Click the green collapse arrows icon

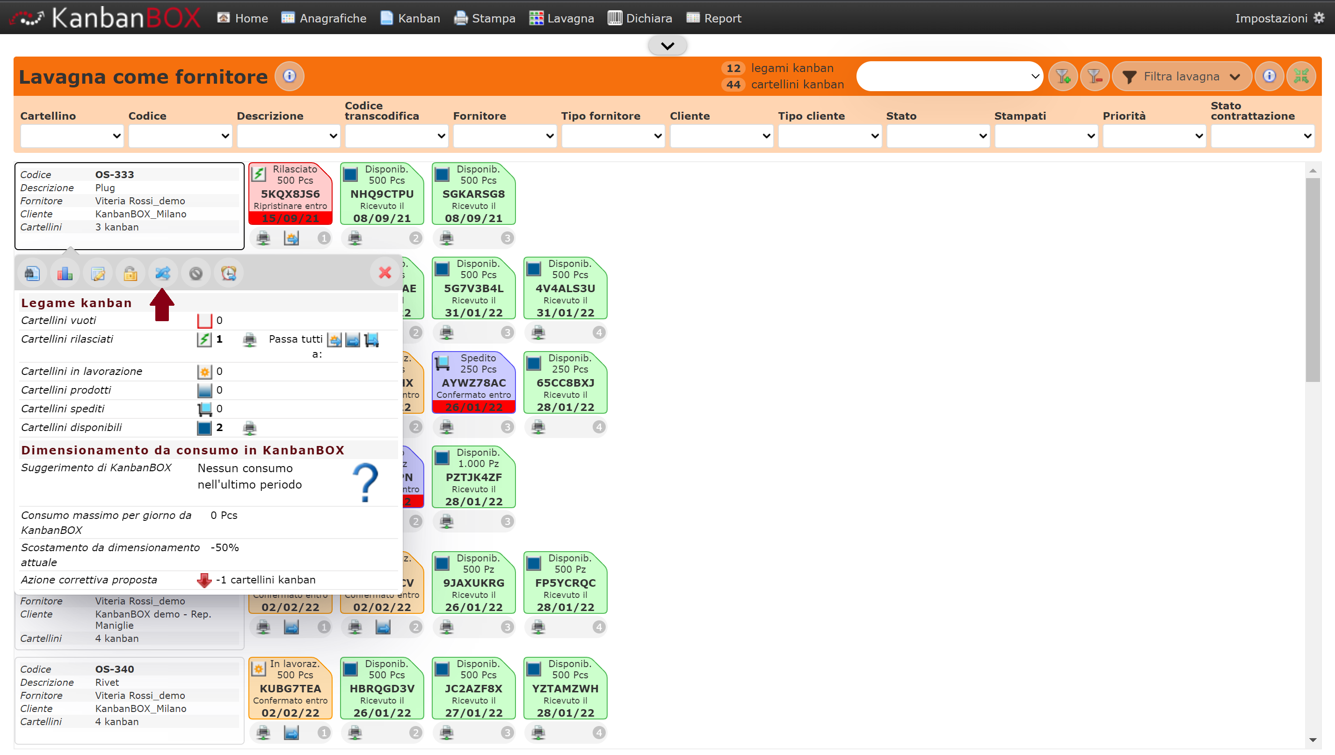coord(1301,77)
